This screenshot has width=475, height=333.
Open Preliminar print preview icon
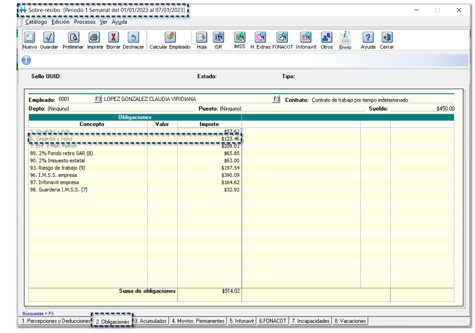pos(73,38)
